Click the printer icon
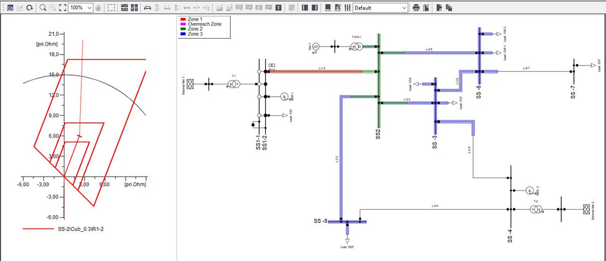This screenshot has height=261, width=606. point(416,8)
